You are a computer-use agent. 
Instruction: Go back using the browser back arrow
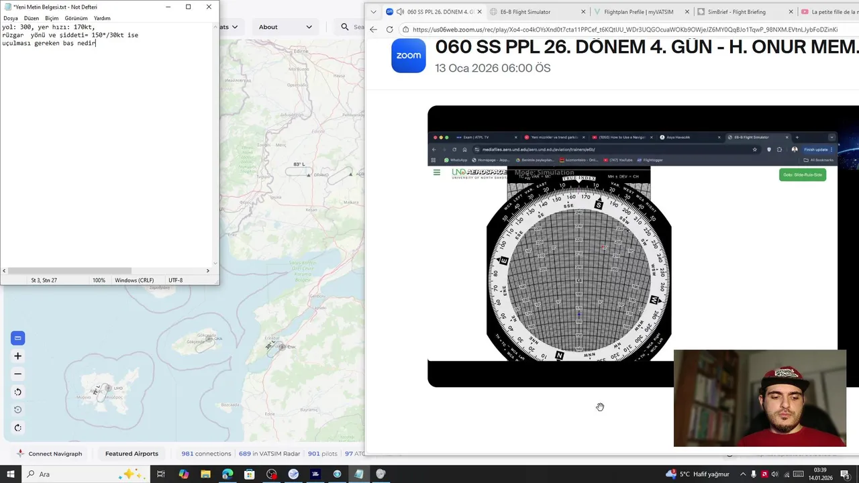[373, 30]
